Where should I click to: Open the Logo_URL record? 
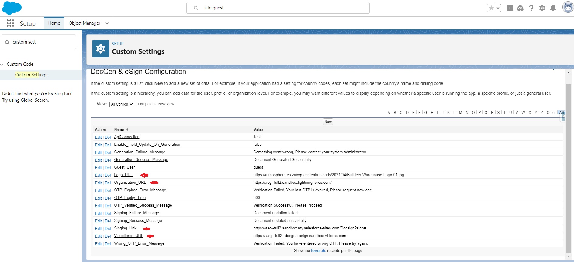pyautogui.click(x=123, y=175)
